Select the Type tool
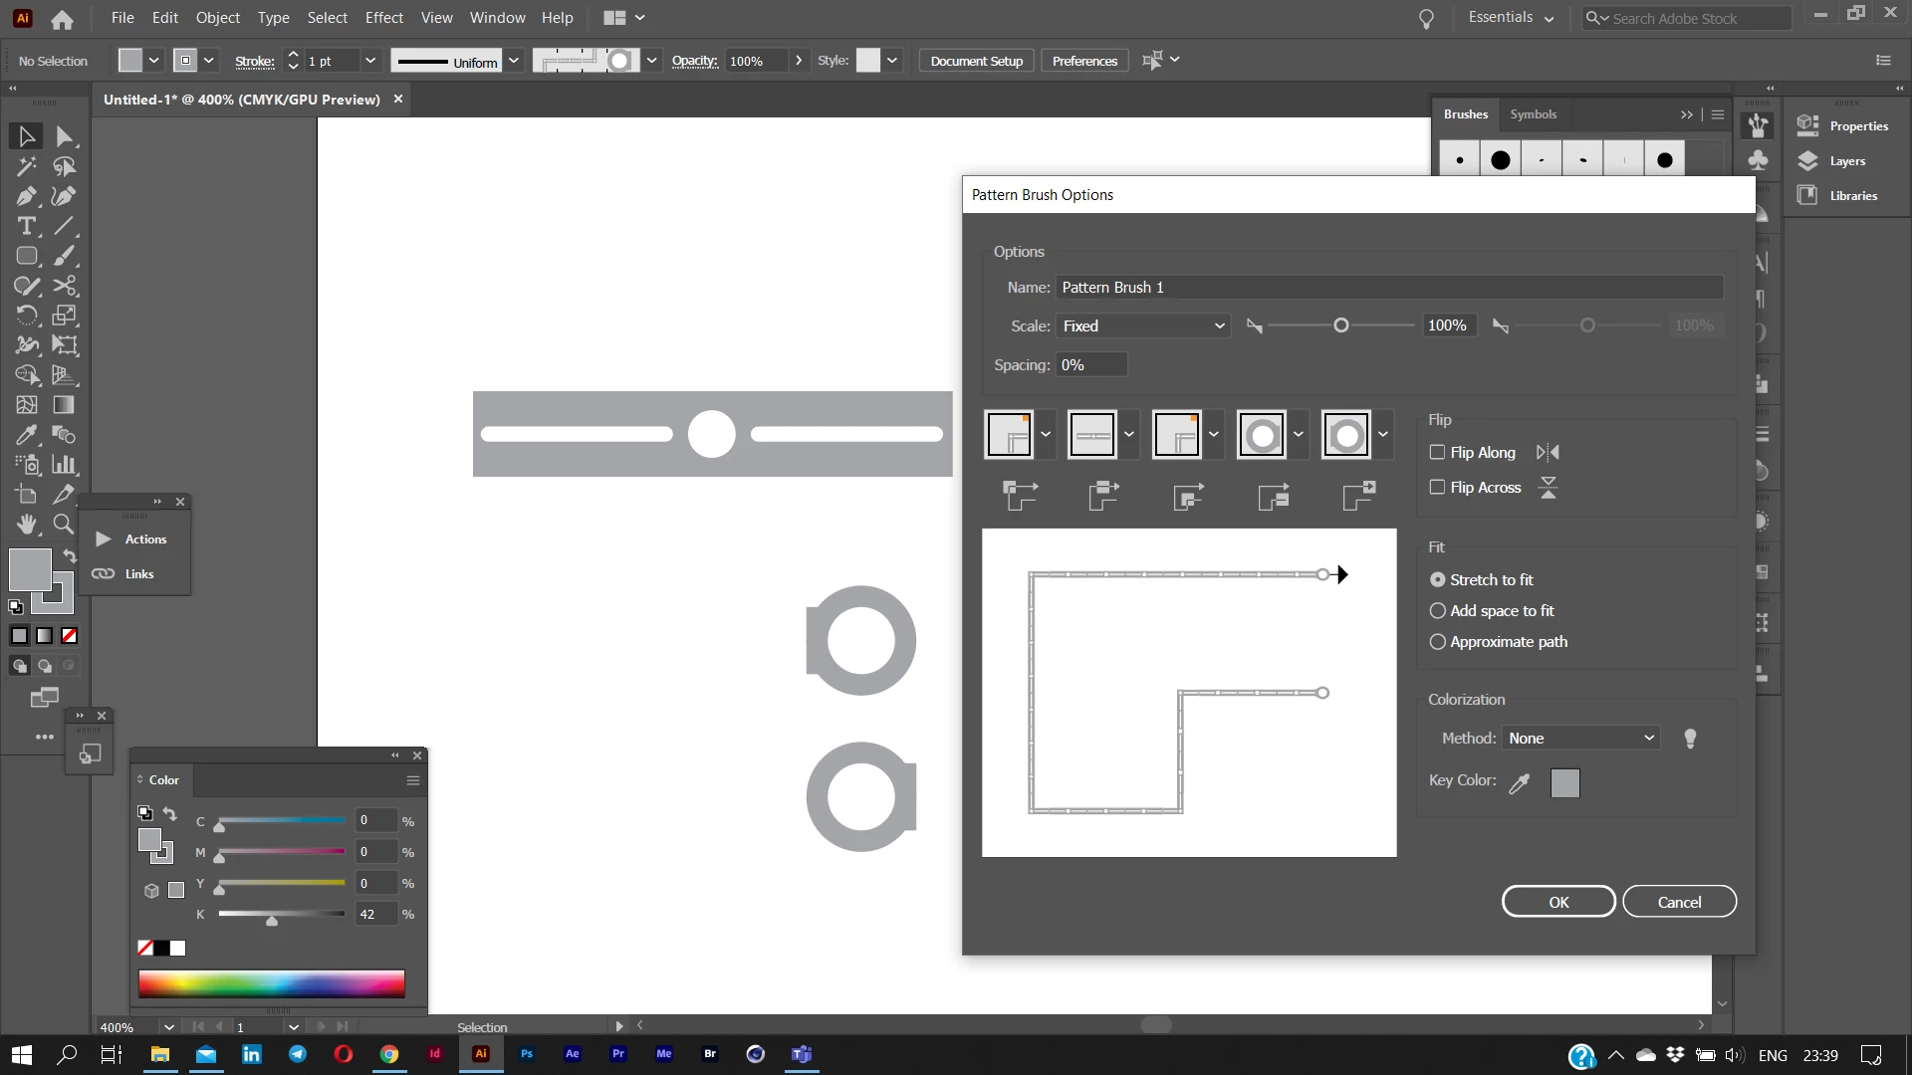1912x1075 pixels. pos(26,226)
